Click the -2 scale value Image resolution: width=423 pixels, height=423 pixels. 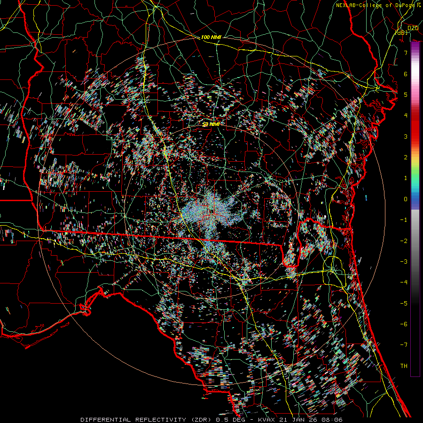[x=404, y=241]
